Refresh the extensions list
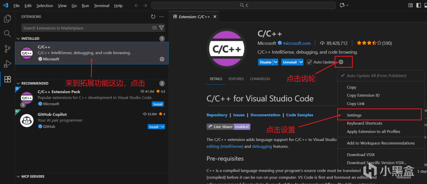This screenshot has height=184, width=427. coord(153,17)
